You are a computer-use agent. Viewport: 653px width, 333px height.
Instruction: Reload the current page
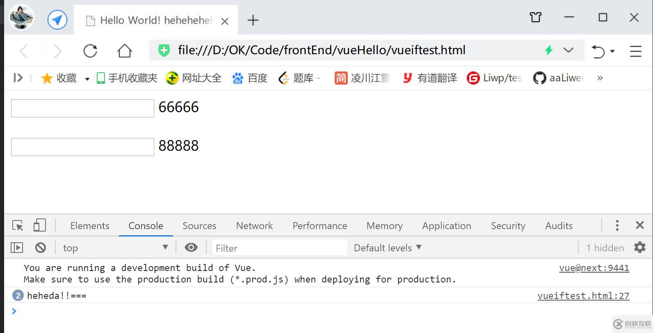(x=90, y=51)
